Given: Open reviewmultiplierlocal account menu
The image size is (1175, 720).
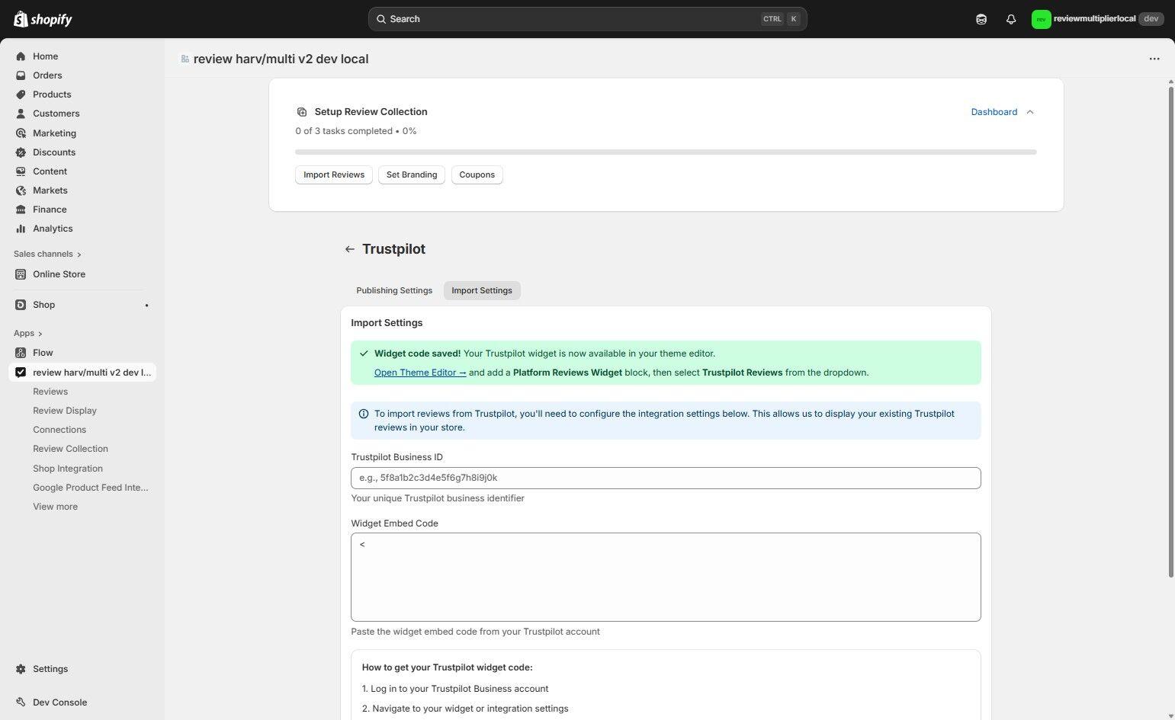Looking at the screenshot, I should [x=1097, y=19].
